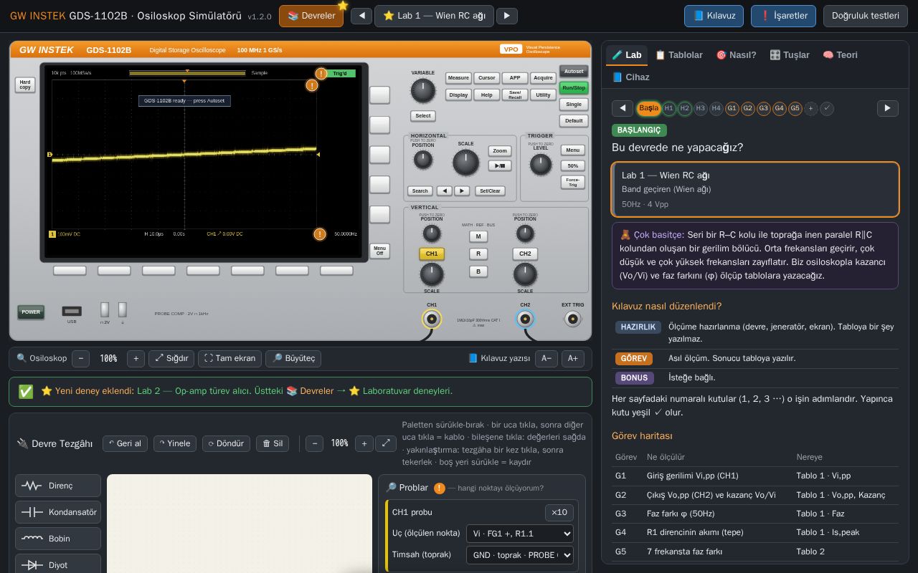This screenshot has width=918, height=573.
Task: Click the CH1 BNC input connector
Action: (x=432, y=319)
